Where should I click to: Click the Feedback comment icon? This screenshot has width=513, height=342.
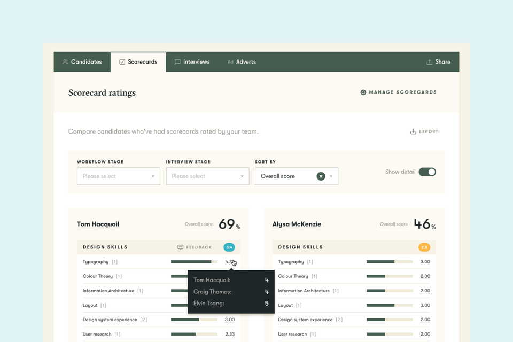180,247
